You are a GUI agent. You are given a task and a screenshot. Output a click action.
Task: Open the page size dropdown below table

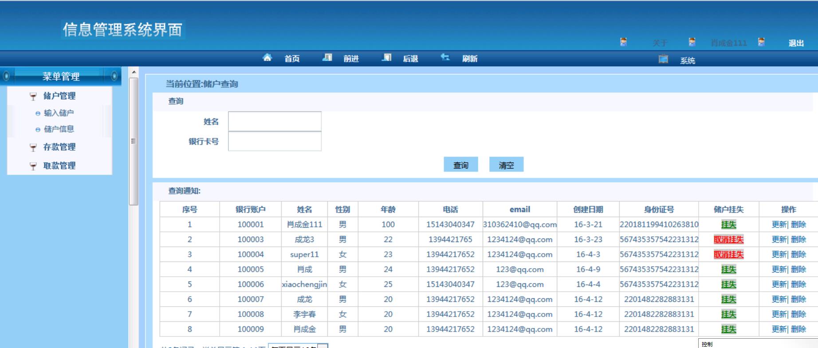(323, 346)
